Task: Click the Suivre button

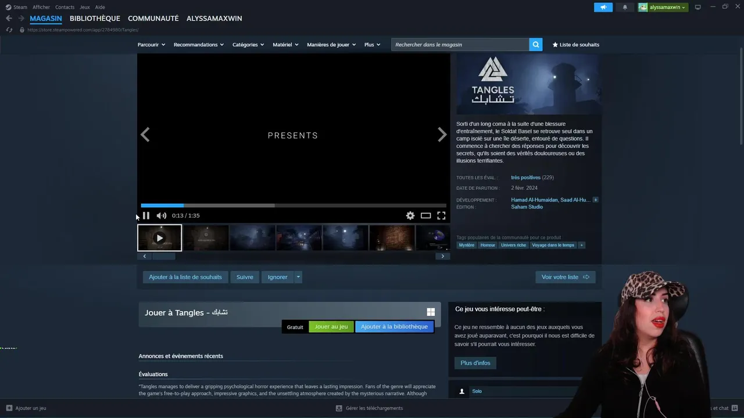Action: (245, 277)
